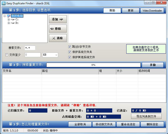168x134 pixels.
Task: Click the donation message box 如果你喜欢这个程序
Action: [146, 49]
